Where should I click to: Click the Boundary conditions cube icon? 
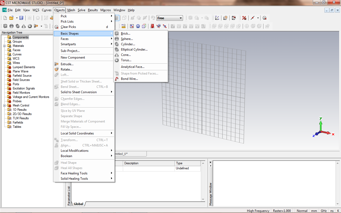[144, 26]
